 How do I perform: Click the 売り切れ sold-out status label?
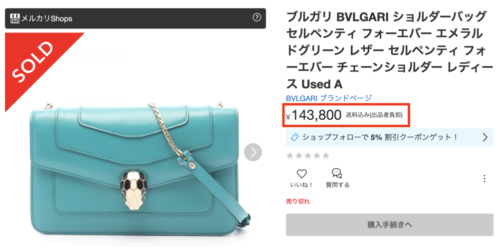[x=298, y=202]
